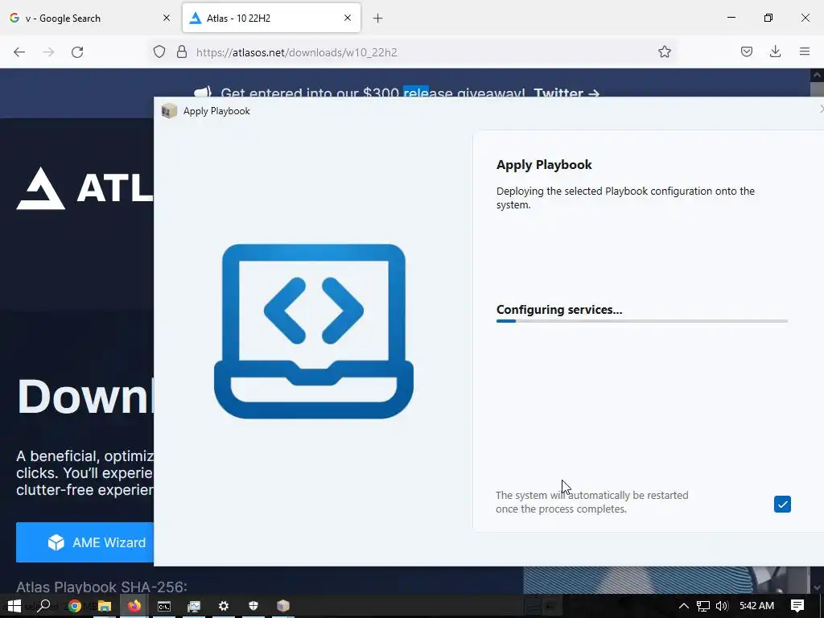Save page to Pocket
The width and height of the screenshot is (824, 618).
[x=746, y=52]
